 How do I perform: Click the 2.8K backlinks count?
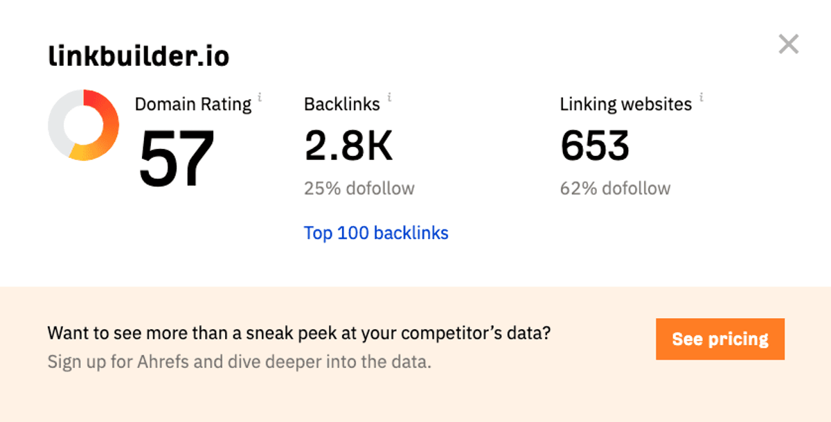(x=348, y=146)
